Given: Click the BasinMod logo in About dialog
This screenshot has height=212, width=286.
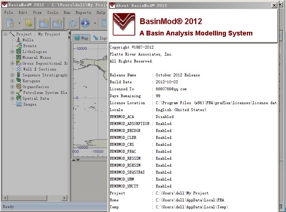Looking at the screenshot, I should coord(124,24).
